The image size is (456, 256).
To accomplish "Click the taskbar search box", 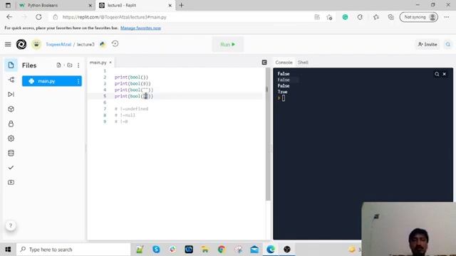I will click(73, 250).
